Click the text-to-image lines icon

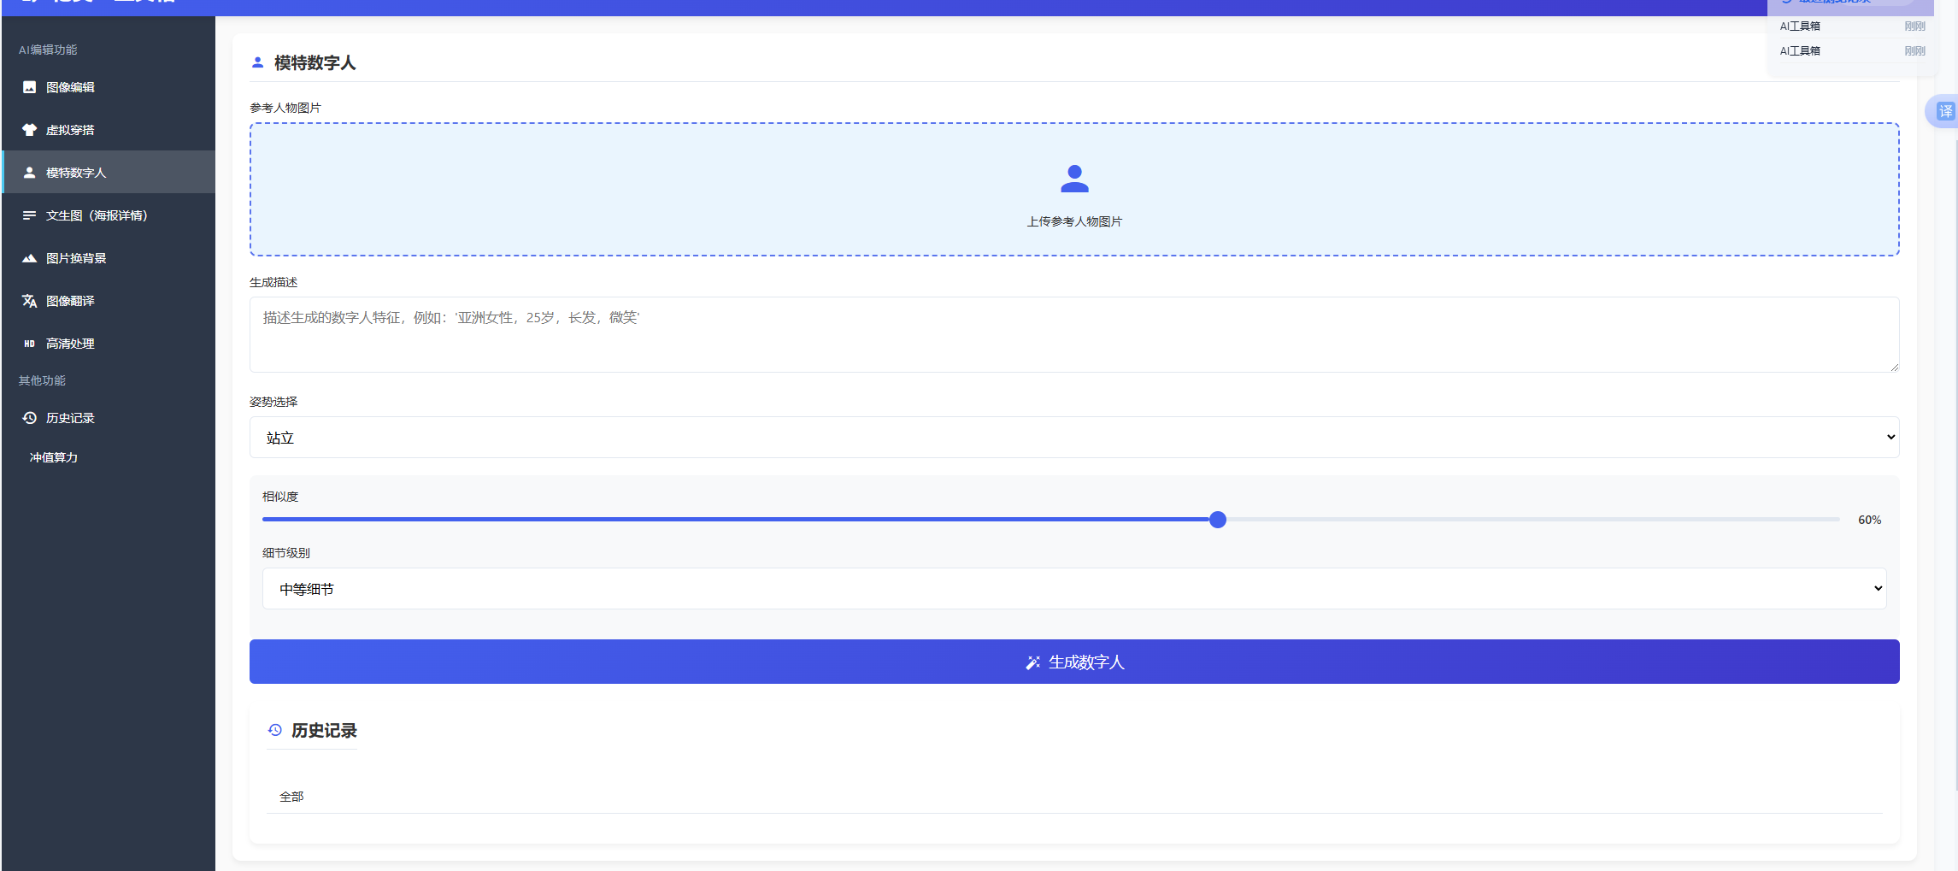click(29, 215)
